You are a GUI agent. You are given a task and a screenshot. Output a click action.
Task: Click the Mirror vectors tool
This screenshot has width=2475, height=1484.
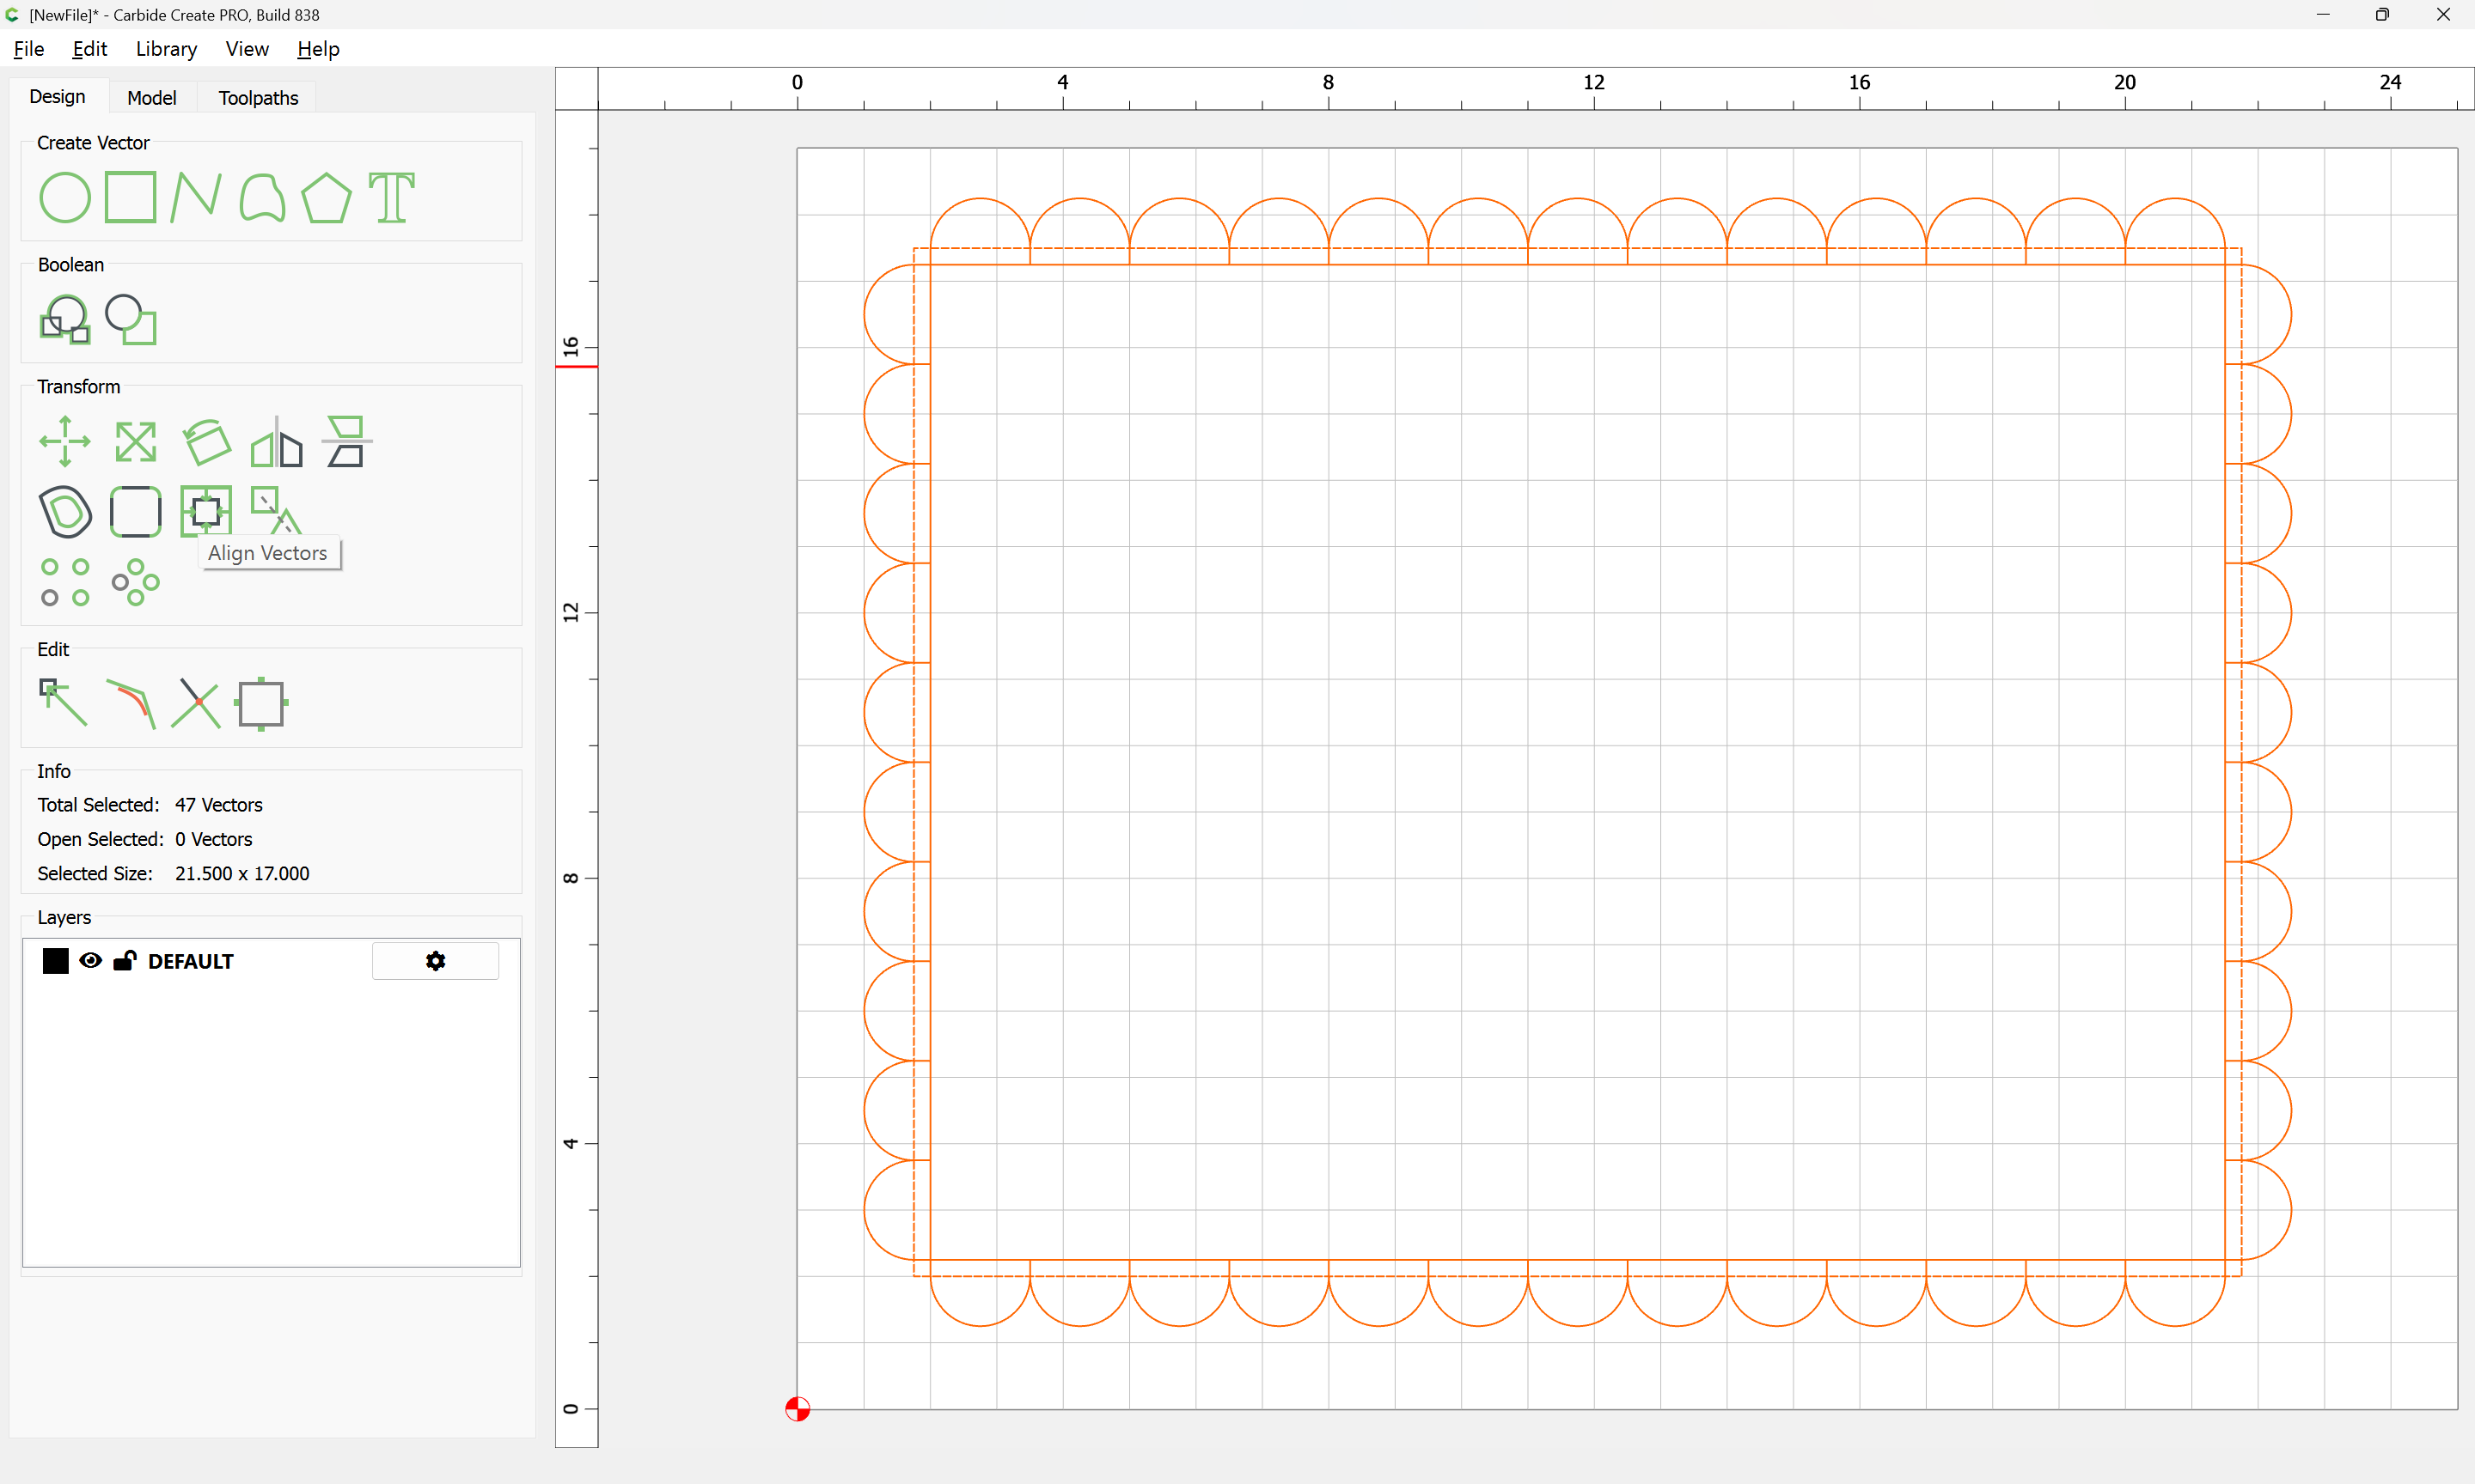(276, 441)
